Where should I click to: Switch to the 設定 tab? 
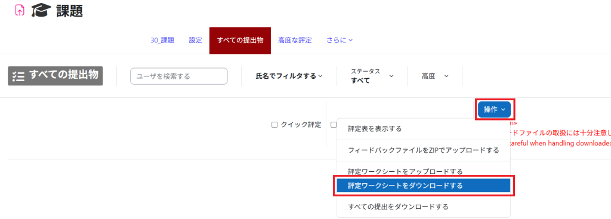pyautogui.click(x=196, y=40)
